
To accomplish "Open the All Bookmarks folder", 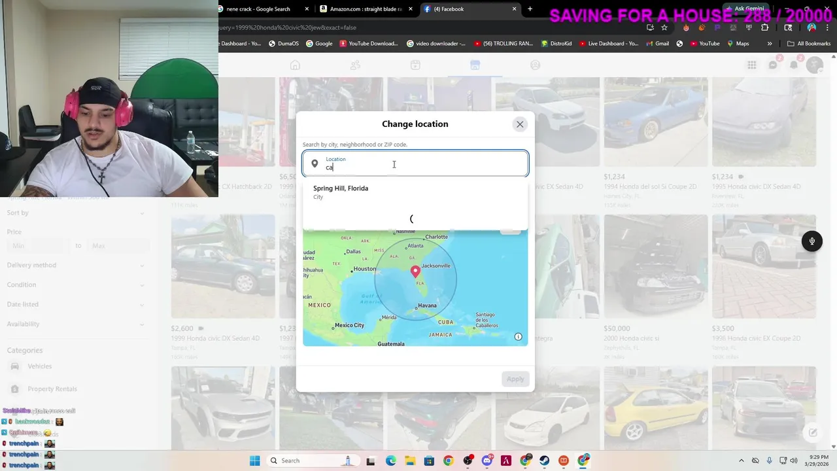I will (x=809, y=44).
